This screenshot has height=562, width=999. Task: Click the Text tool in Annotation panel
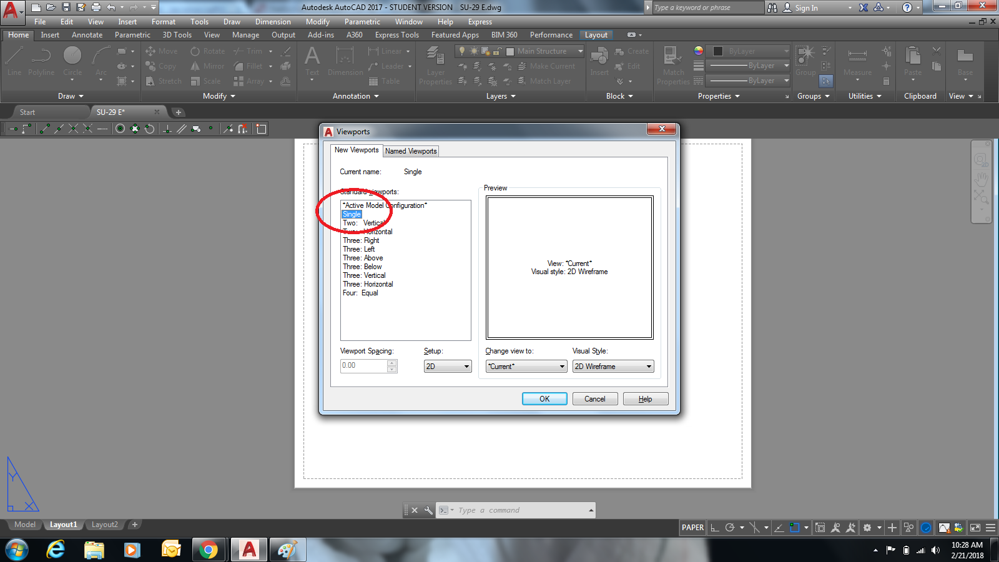click(x=312, y=61)
